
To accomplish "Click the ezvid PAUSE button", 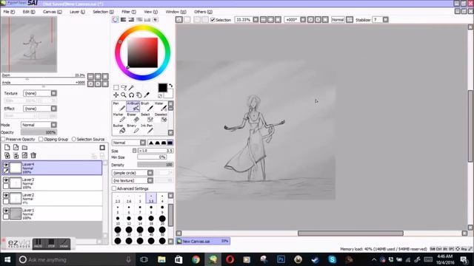I will (38, 243).
